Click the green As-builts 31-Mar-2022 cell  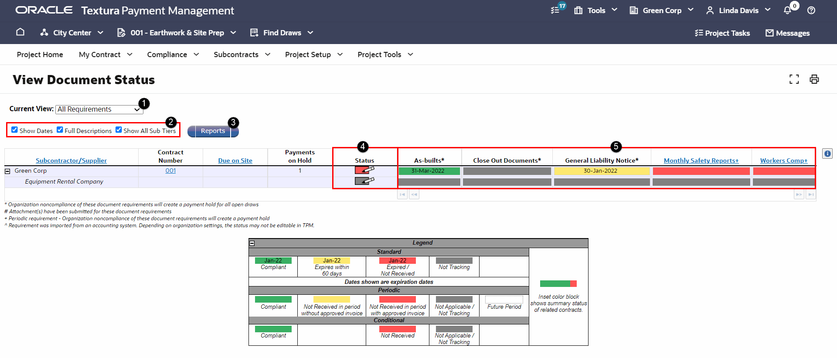[429, 171]
